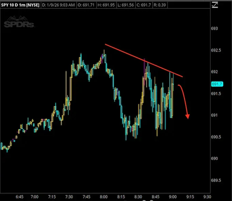Click the open price O: 691.71

pyautogui.click(x=86, y=5)
